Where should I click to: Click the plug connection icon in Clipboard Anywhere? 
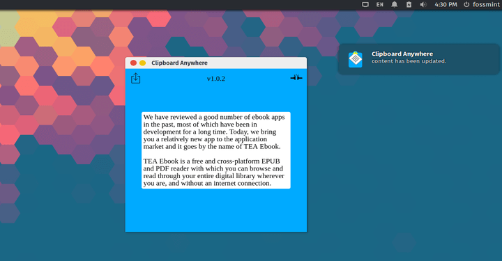[x=296, y=78]
